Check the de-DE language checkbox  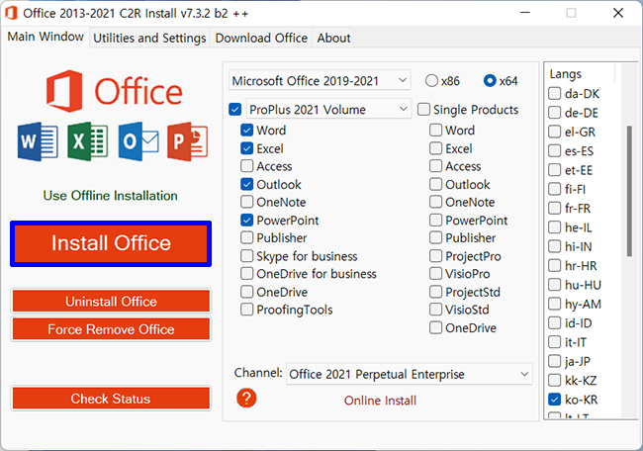(554, 113)
